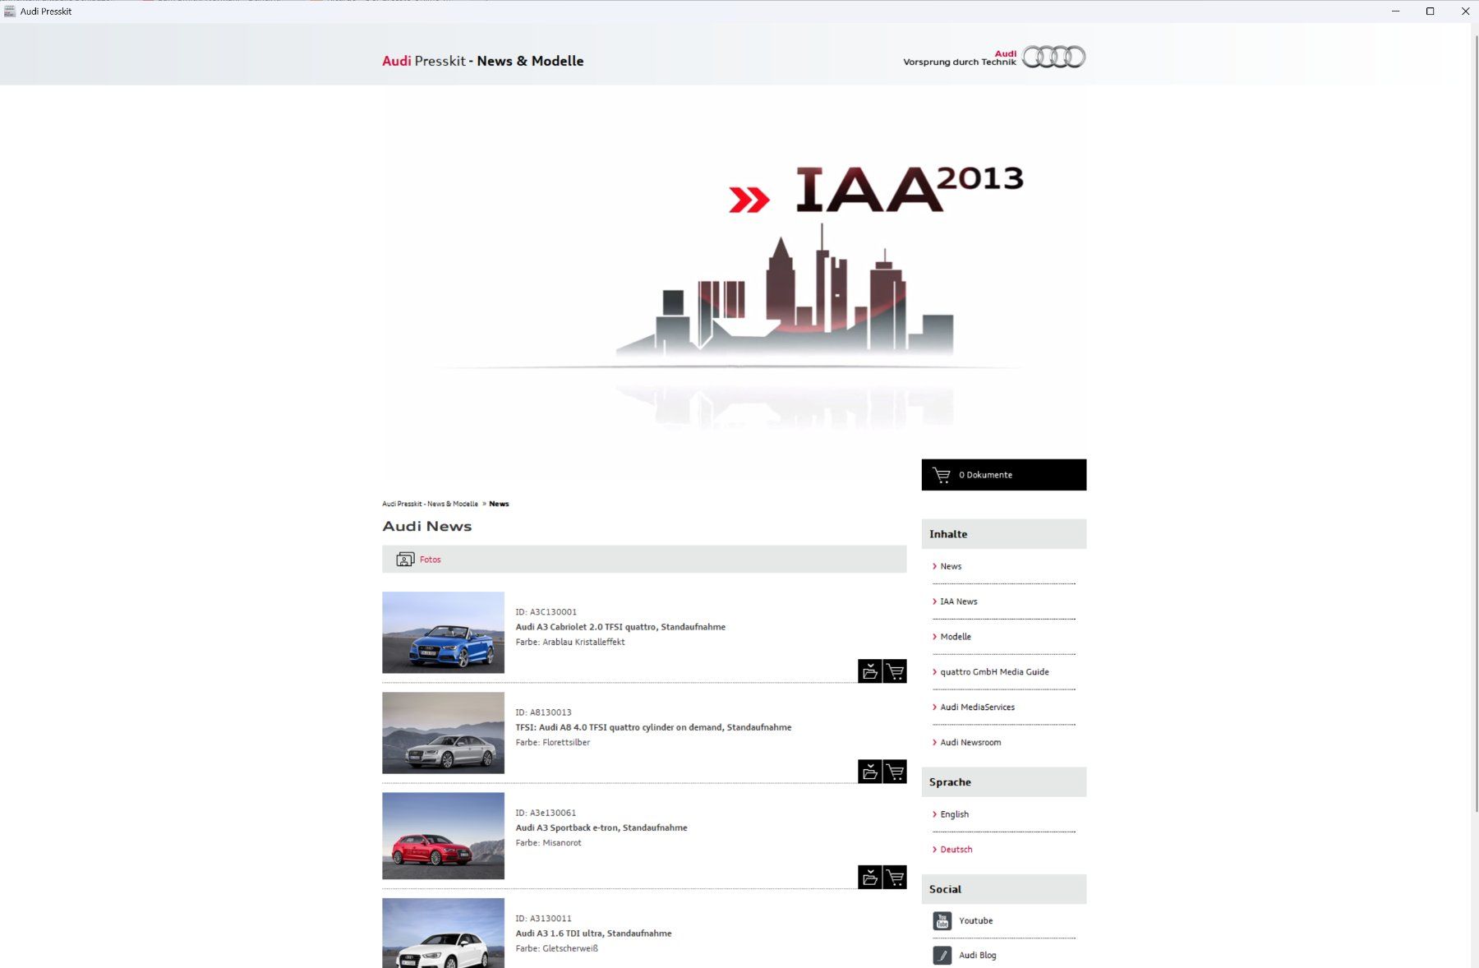
Task: Add A3 Sportback e-tron to cart
Action: click(x=895, y=877)
